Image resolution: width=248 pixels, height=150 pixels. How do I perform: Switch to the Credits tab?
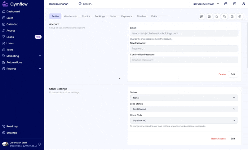tap(86, 16)
